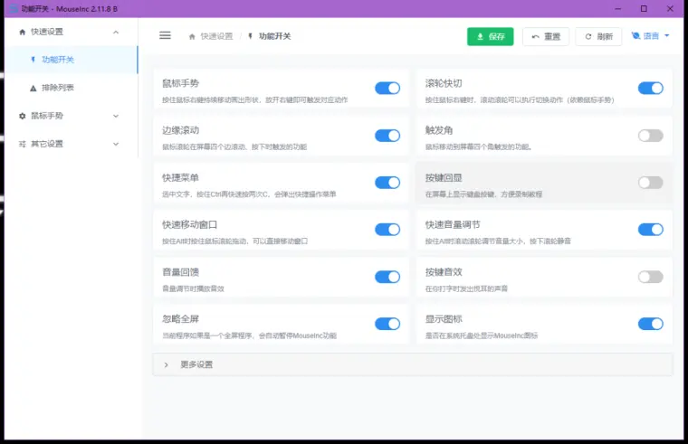Image resolution: width=688 pixels, height=444 pixels.
Task: Click the hamburger menu icon
Action: coord(165,35)
